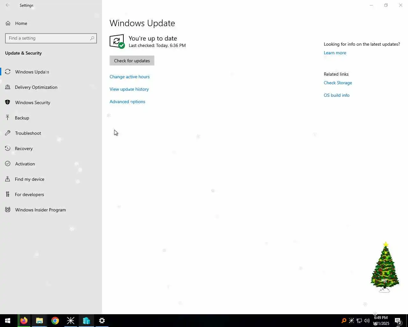Open Firefox from the taskbar
Screen dimensions: 408x327
click(24, 321)
